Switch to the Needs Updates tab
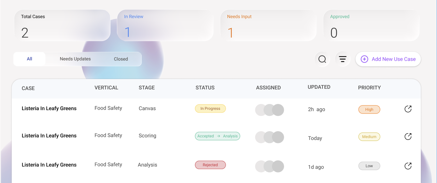Screen dimensions: 437x183 click(x=75, y=59)
